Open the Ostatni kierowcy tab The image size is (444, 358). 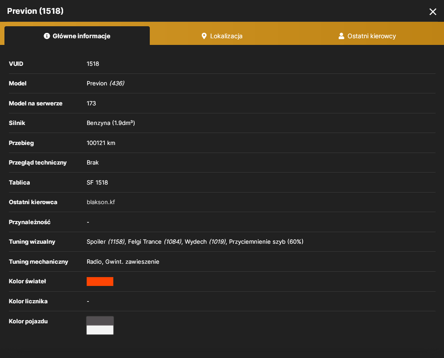tap(367, 36)
